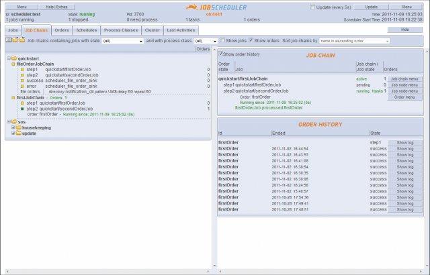Viewport: 430px width, 275px height.
Task: Uncheck Show order history checkbox
Action: tap(221, 54)
